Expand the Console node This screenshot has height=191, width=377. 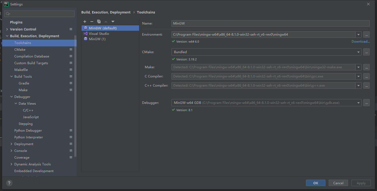[x=11, y=151]
